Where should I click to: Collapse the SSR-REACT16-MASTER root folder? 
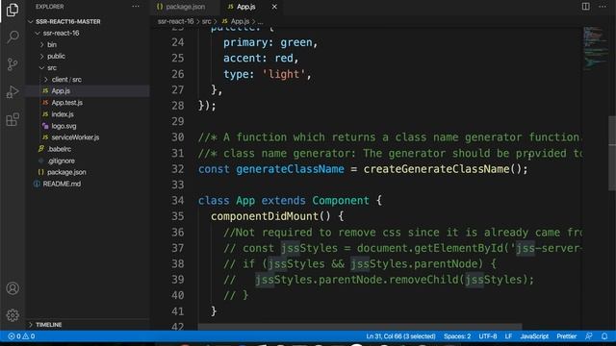[x=68, y=21]
